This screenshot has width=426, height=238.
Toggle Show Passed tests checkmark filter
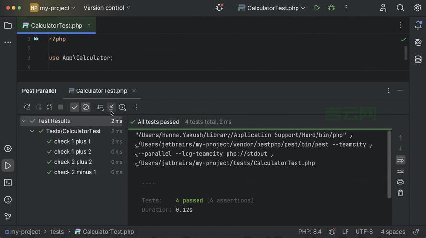coord(75,108)
